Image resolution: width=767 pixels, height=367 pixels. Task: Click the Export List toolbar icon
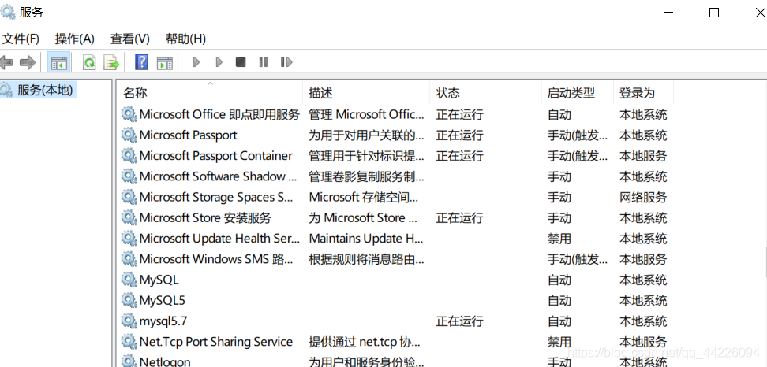click(x=111, y=62)
